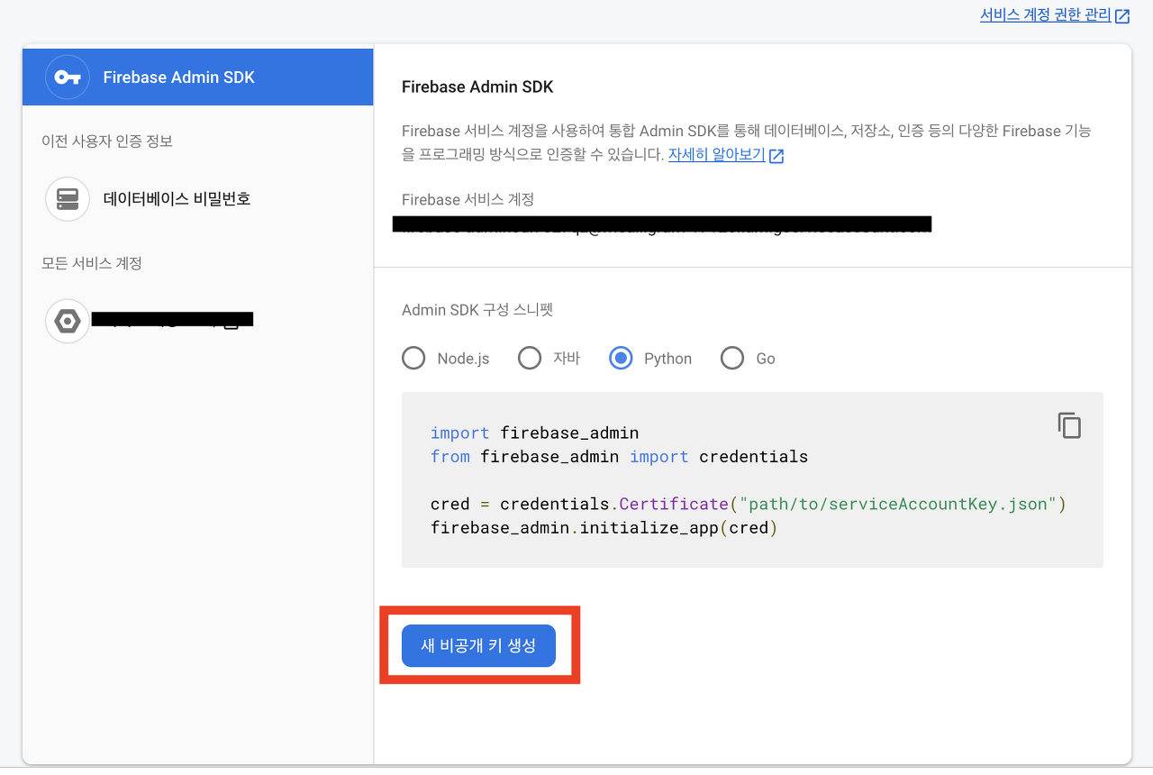
Task: Click the 이전 사용자 인증 정보 section label
Action: (x=107, y=141)
